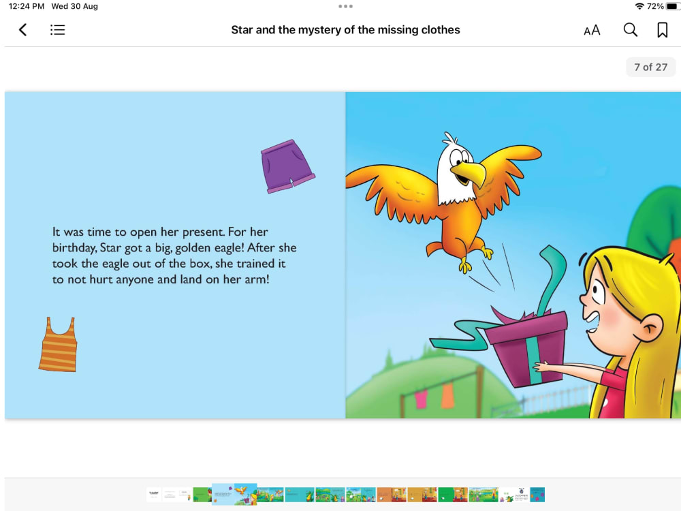Jump to the first thumbnail in the page strip
Screen dimensions: 681x511
154,495
